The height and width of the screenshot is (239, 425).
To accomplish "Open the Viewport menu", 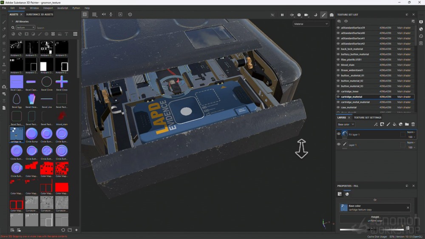I will tap(48, 8).
